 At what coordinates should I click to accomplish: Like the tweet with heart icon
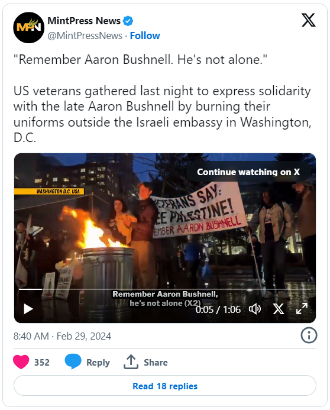(21, 362)
